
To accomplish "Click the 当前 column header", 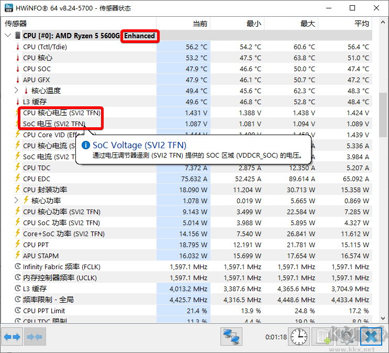I will coord(200,24).
